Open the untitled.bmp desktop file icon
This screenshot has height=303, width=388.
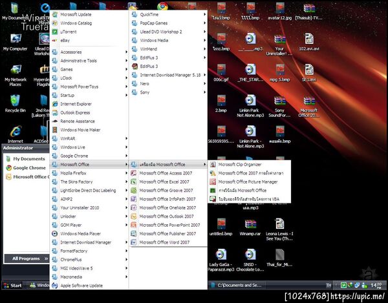[x=221, y=227]
